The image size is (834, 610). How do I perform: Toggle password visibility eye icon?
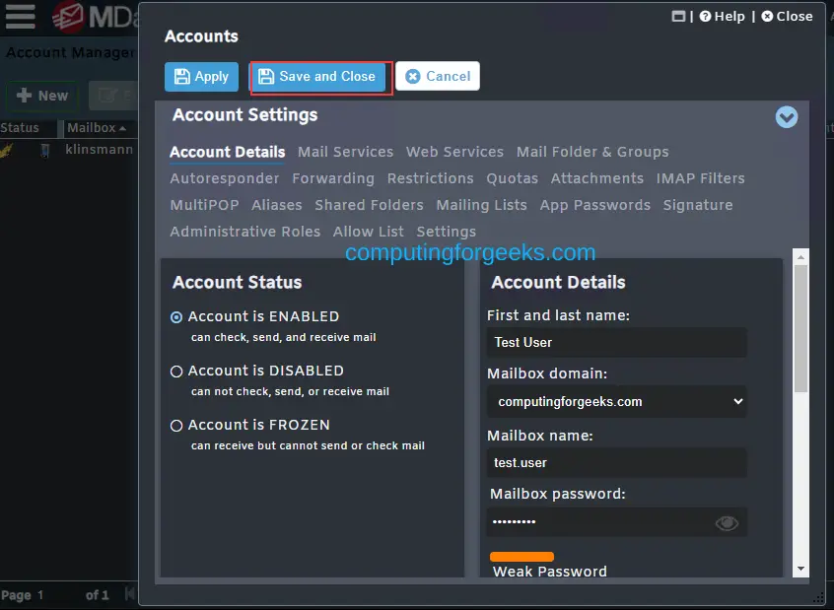point(727,523)
